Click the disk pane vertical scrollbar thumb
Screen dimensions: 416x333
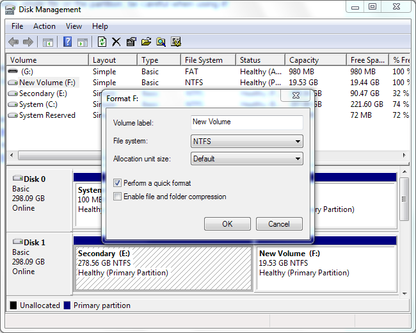(x=404, y=199)
